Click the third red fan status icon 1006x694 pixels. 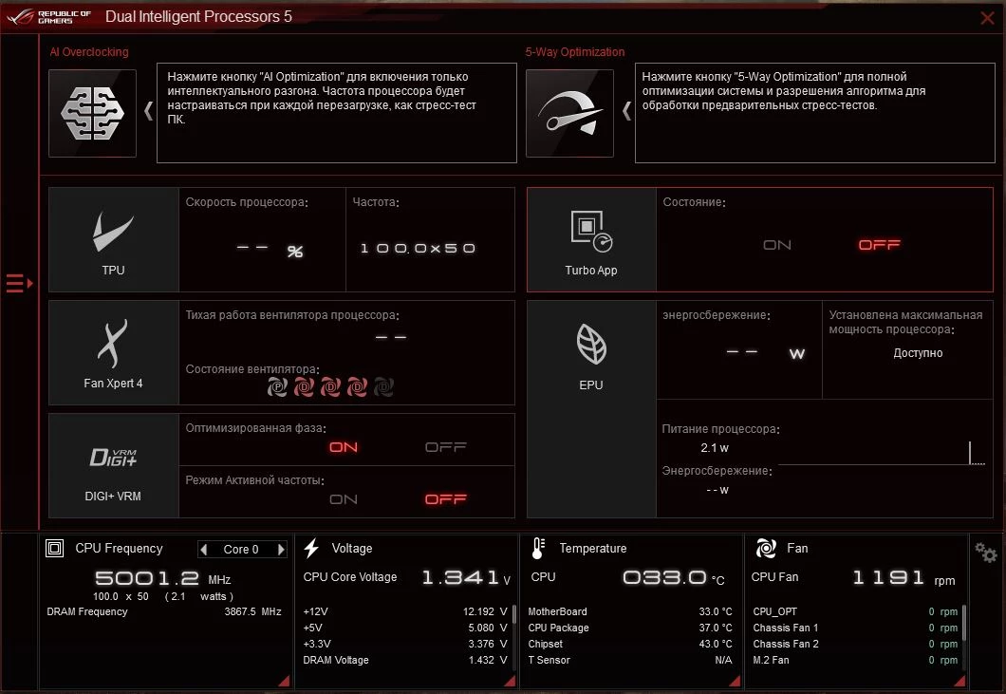coord(330,387)
